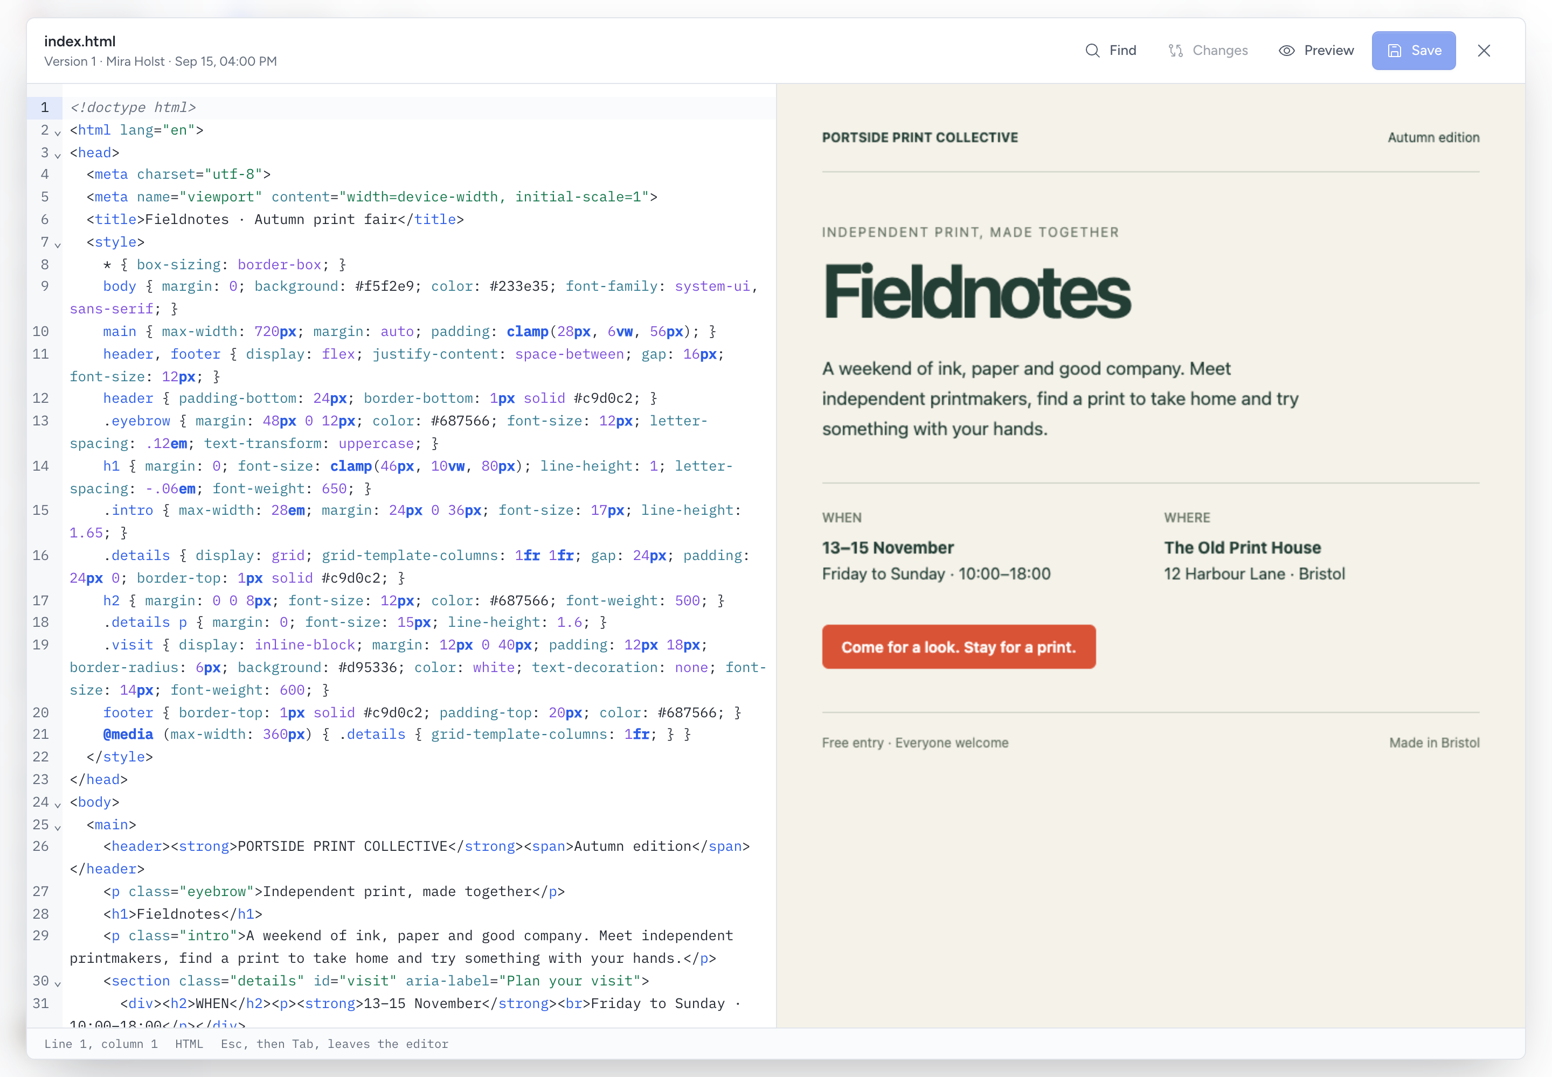Image resolution: width=1552 pixels, height=1077 pixels.
Task: Toggle the Preview pane
Action: click(1315, 51)
